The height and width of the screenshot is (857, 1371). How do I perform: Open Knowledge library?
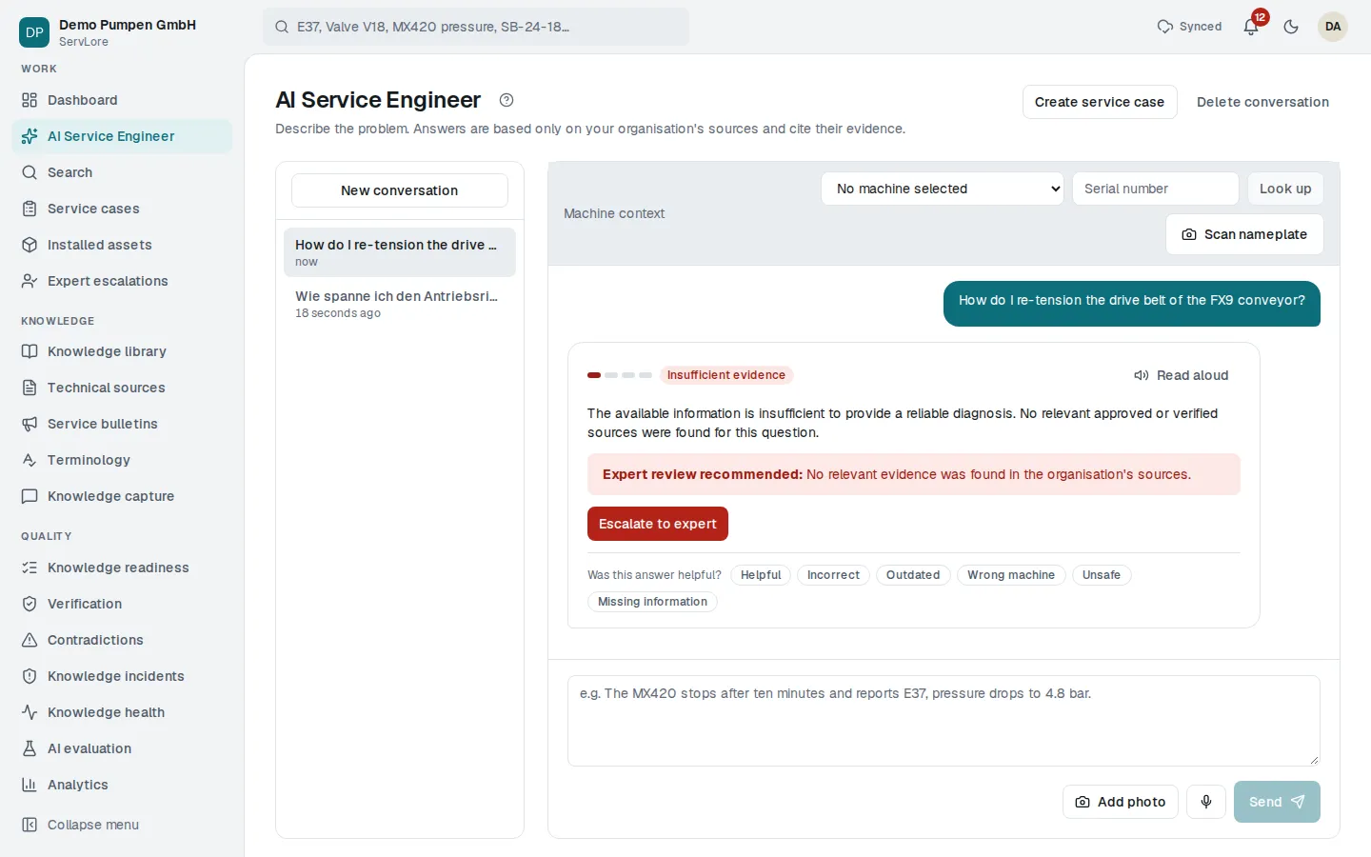pos(122,351)
